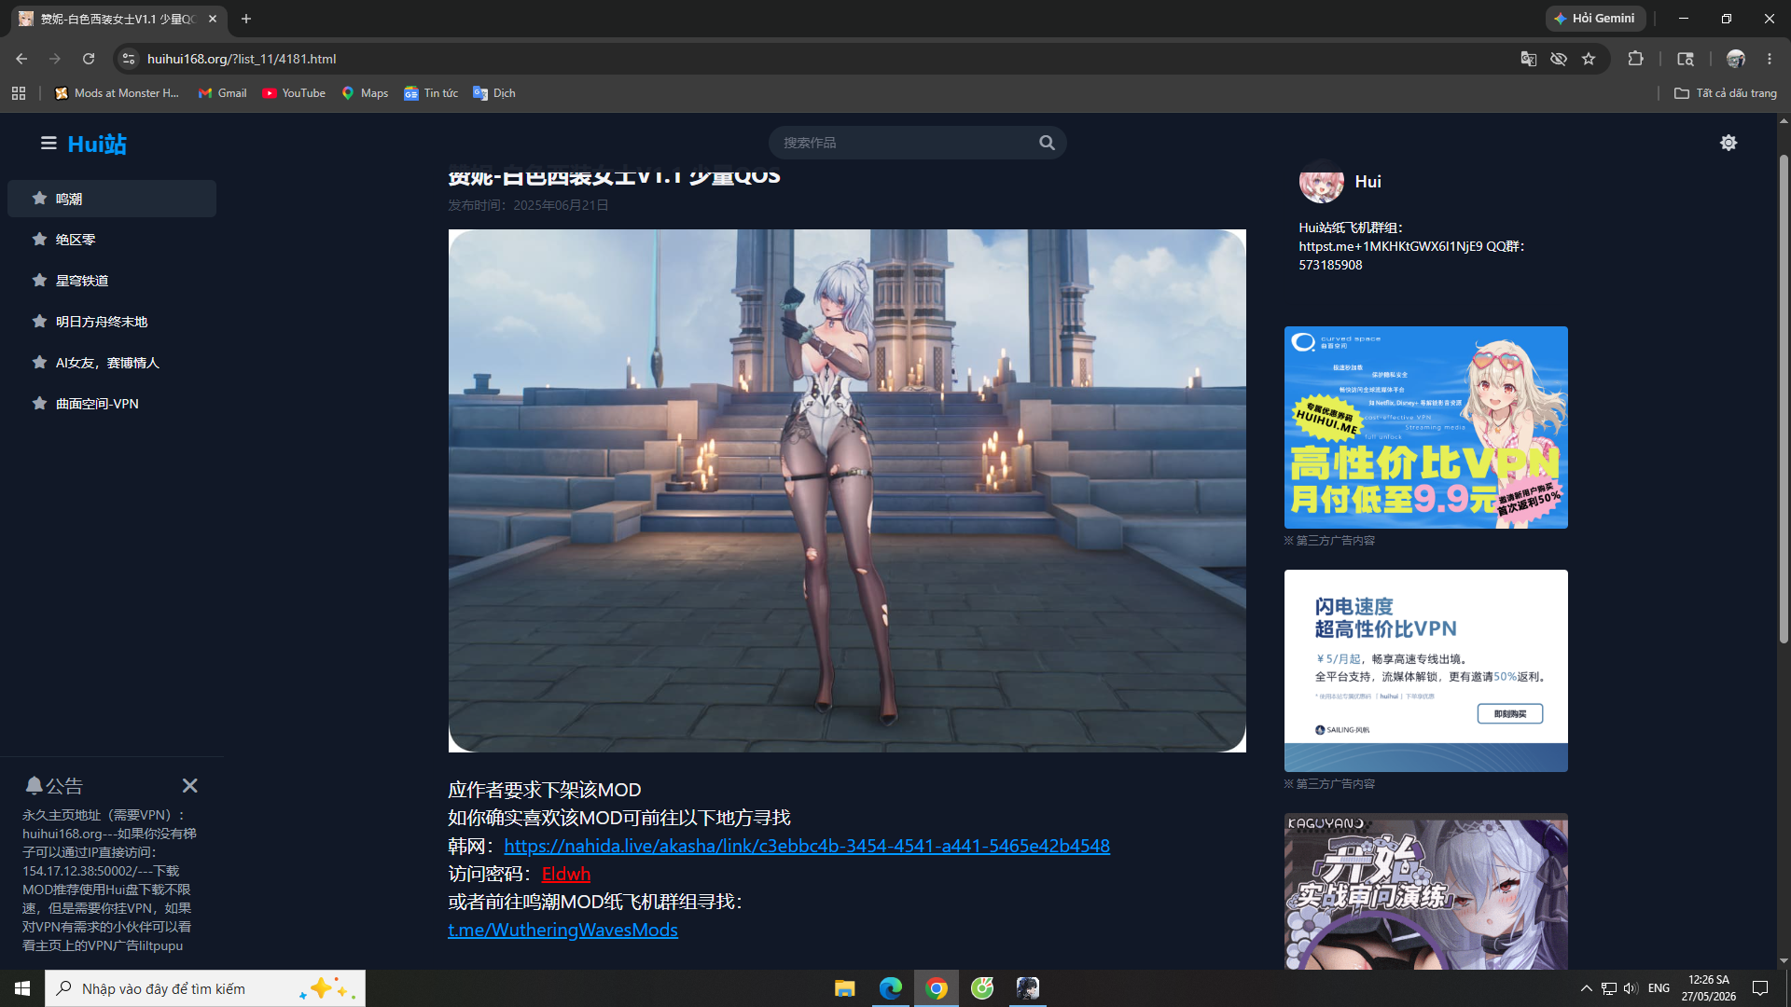This screenshot has width=1791, height=1007.
Task: Toggle the dark/light theme sun icon
Action: pyautogui.click(x=1729, y=143)
